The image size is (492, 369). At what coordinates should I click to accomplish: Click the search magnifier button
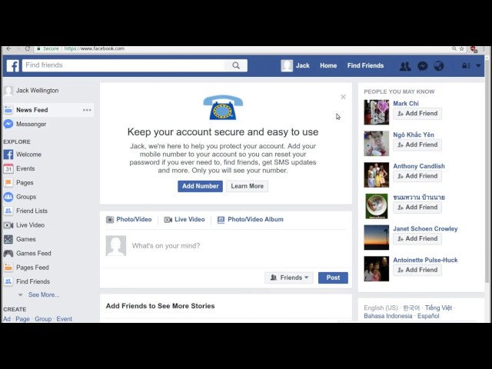pyautogui.click(x=236, y=65)
